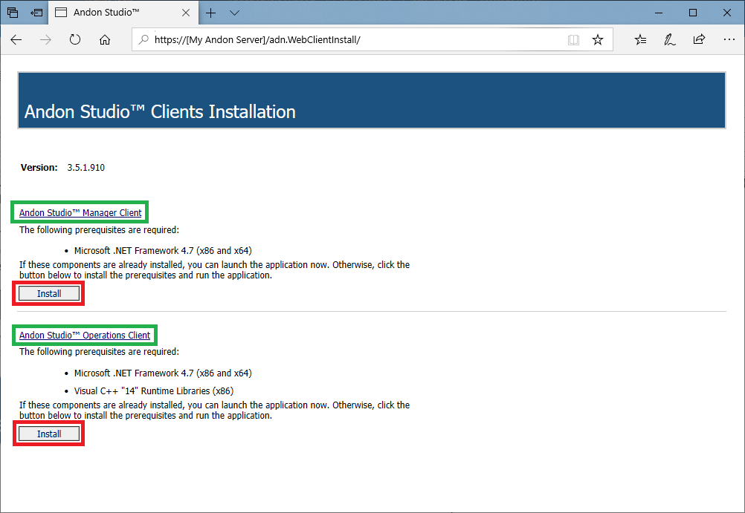Image resolution: width=745 pixels, height=513 pixels.
Task: Go to the Home page
Action: tap(105, 40)
